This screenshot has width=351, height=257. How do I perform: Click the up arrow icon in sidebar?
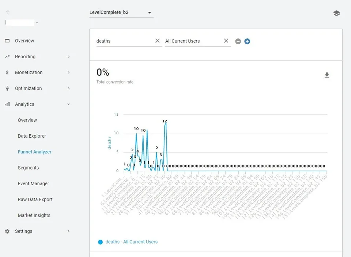tap(8, 12)
